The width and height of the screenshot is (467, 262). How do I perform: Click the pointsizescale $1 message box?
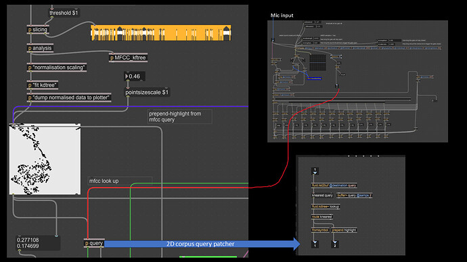click(x=147, y=93)
